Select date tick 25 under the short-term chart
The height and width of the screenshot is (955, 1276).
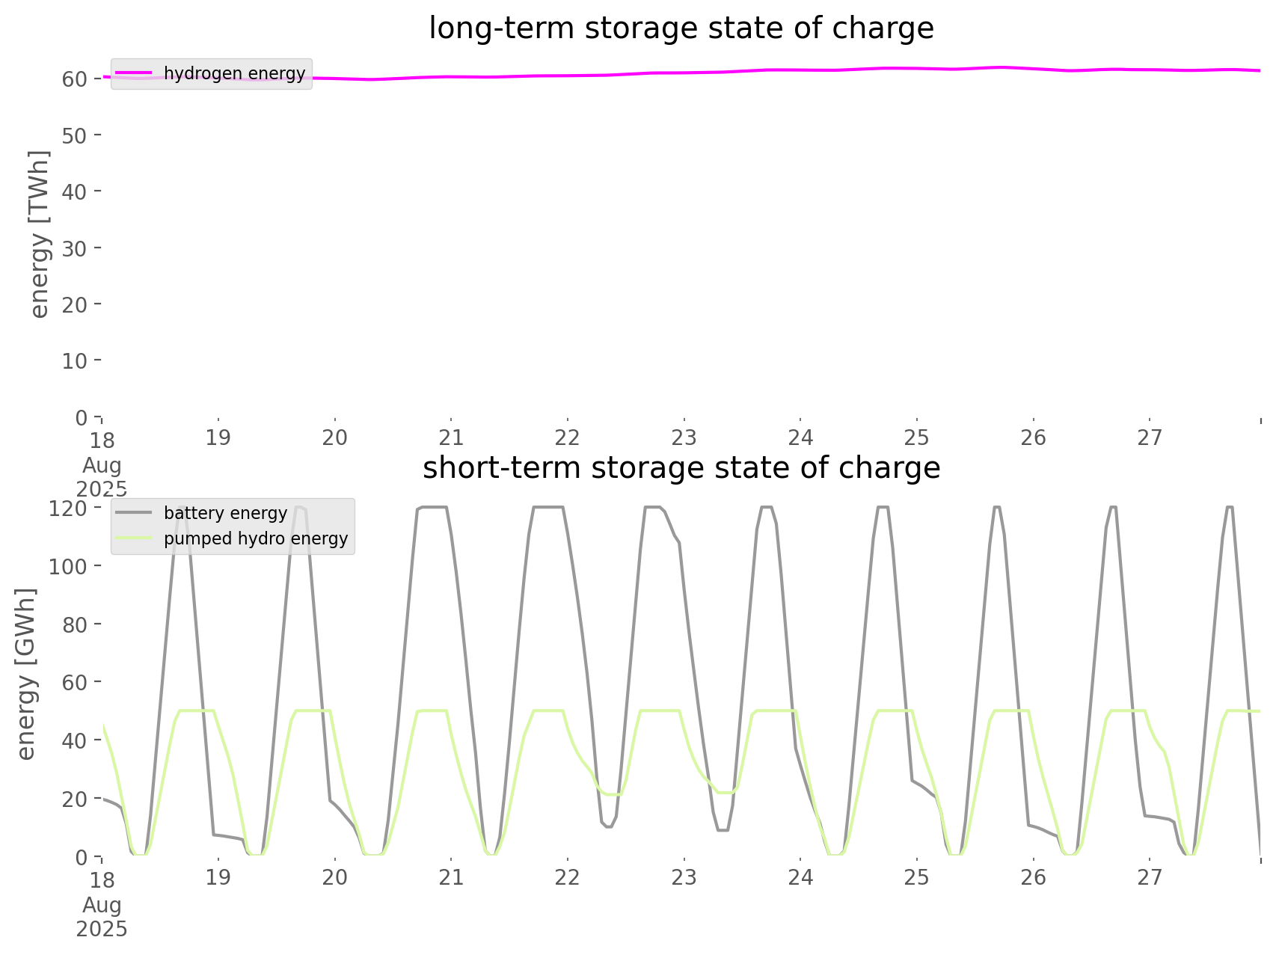916,877
